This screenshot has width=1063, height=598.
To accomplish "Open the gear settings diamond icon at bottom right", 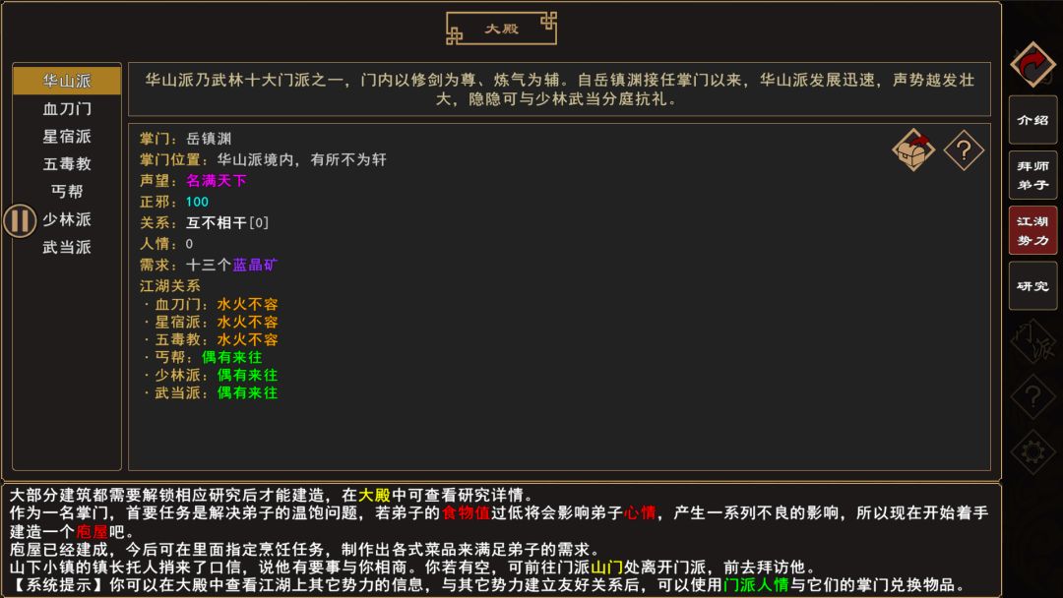I will [1032, 448].
